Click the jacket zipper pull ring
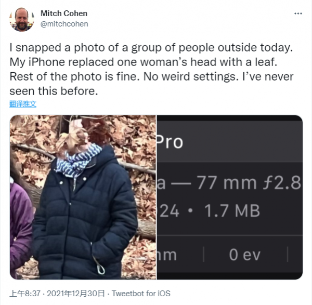The image size is (312, 305). (101, 269)
